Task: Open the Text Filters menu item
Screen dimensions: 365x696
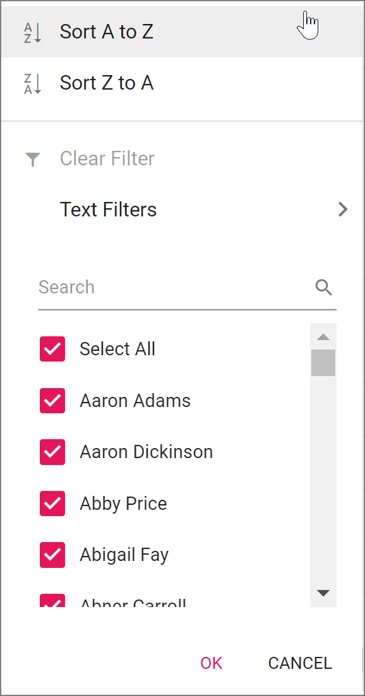Action: coord(182,209)
